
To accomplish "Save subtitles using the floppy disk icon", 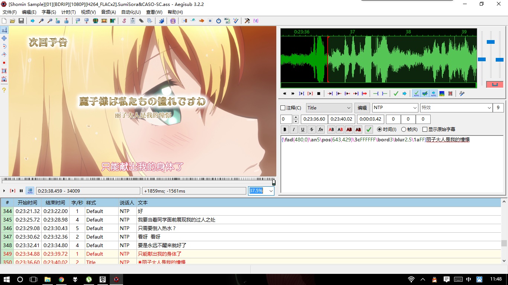I will click(x=21, y=21).
